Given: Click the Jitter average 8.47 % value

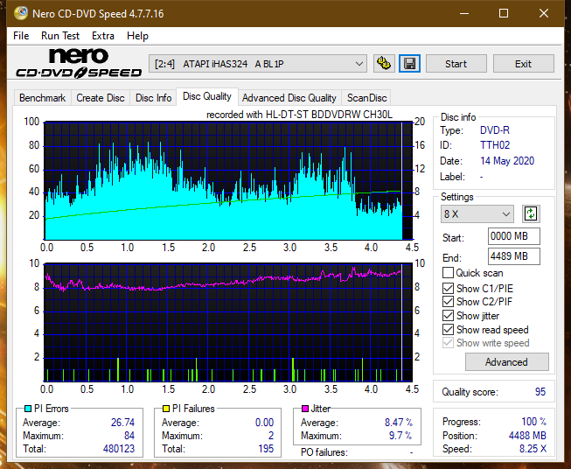Looking at the screenshot, I should coord(399,423).
